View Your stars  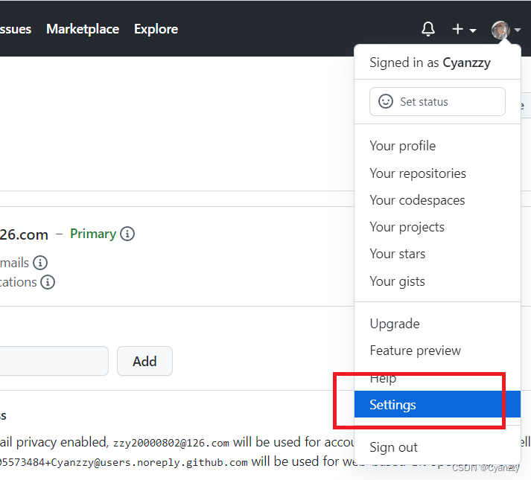[x=437, y=254]
